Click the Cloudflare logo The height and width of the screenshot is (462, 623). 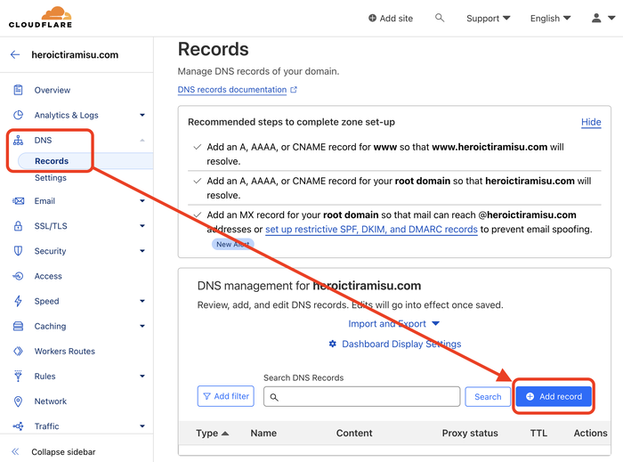tap(41, 17)
